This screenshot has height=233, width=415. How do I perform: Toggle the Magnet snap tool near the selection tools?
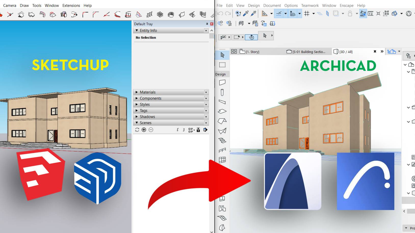coord(251,37)
